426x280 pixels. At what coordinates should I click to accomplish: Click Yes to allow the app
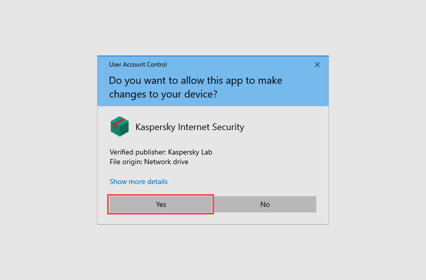(x=161, y=204)
